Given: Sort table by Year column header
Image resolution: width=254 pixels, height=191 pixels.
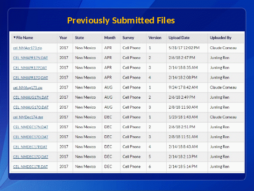Looking at the screenshot, I should tap(63, 37).
